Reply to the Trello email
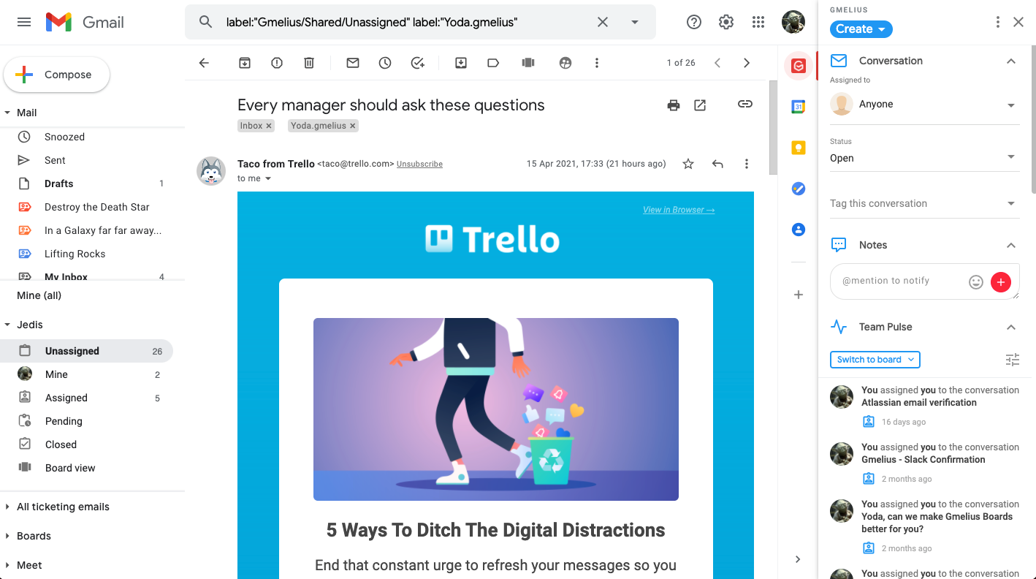 717,164
